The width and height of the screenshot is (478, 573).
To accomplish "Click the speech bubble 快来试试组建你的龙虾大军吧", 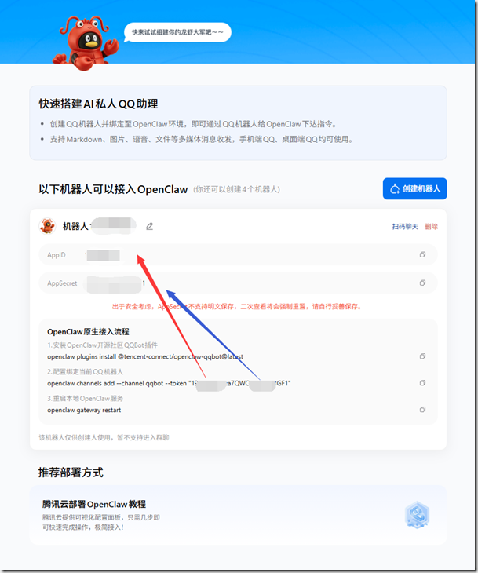I will click(x=177, y=32).
